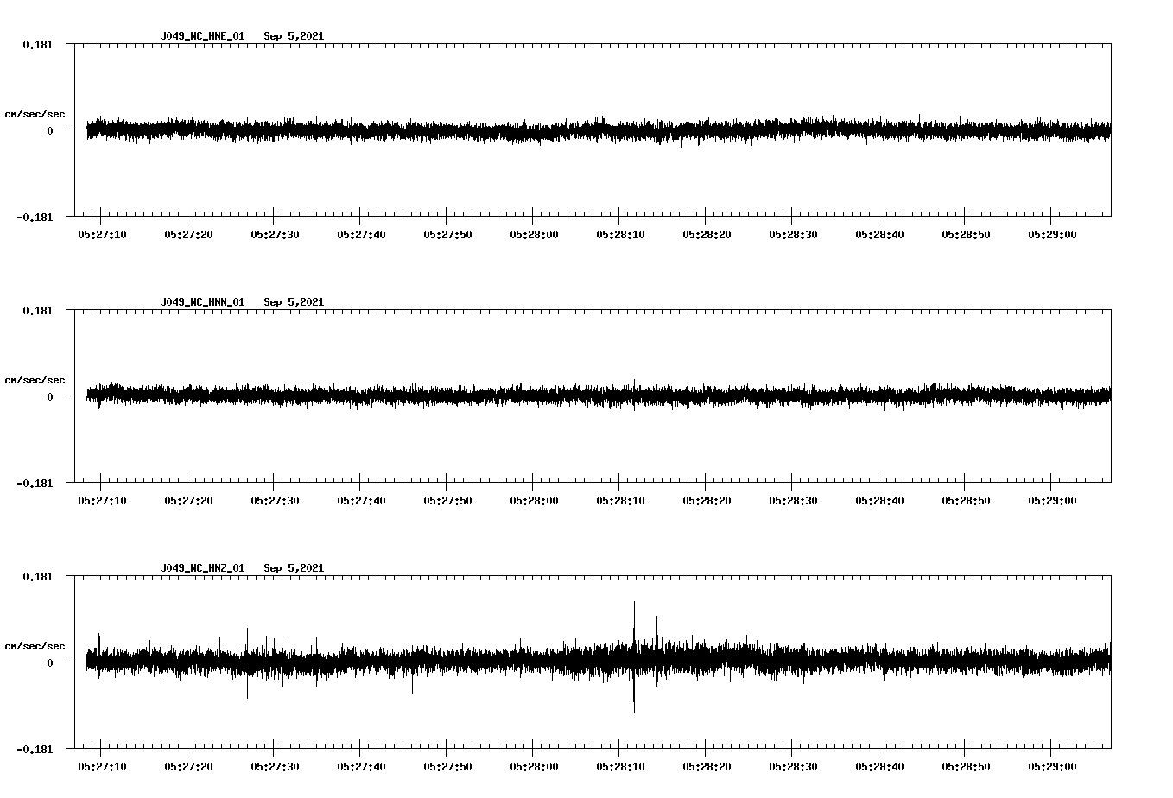The image size is (1173, 798).
Task: Pick the 05:28:30 tick label under HNZ plot
Action: pos(793,766)
